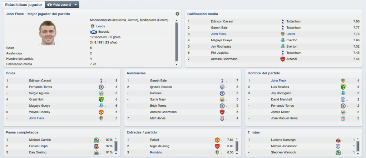Click Tottenham crest next to Edinson Cavani rating

pyautogui.click(x=283, y=21)
